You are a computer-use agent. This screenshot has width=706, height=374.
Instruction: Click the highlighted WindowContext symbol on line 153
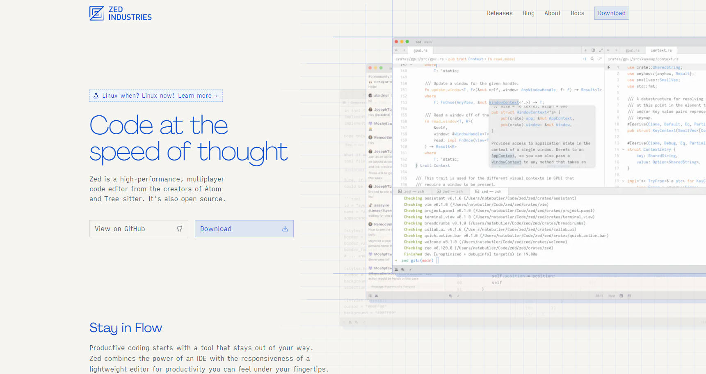[504, 102]
